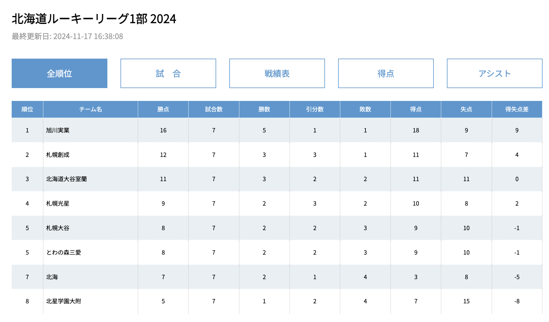Click the 勝数 column header
This screenshot has width=549, height=322.
(x=264, y=109)
